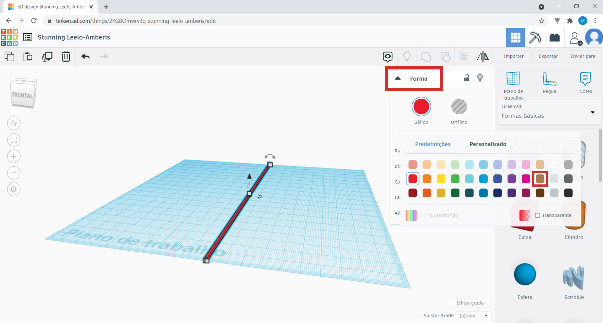Click the Home view button
The height and width of the screenshot is (323, 603).
click(14, 123)
